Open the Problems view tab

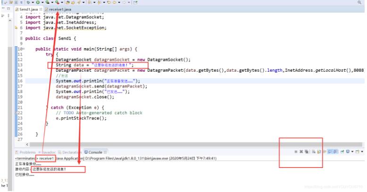click(25, 152)
